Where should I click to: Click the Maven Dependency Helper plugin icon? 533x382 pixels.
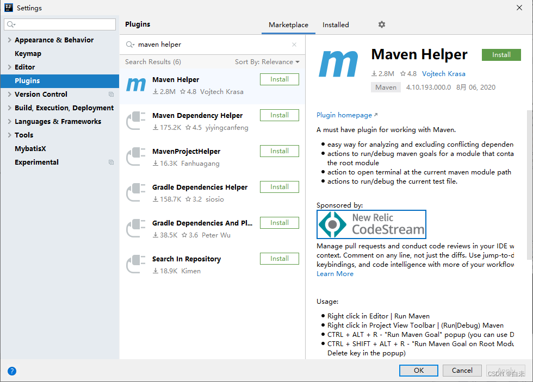tap(136, 121)
